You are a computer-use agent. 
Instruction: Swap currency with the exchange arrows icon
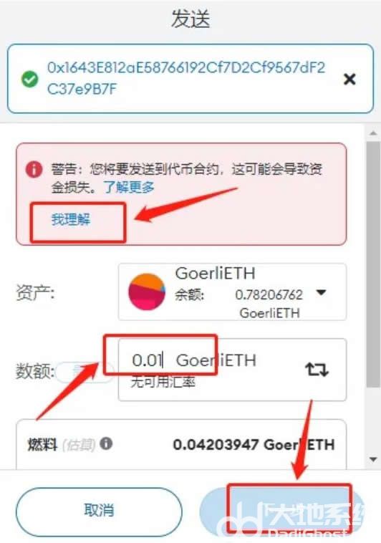pos(317,370)
